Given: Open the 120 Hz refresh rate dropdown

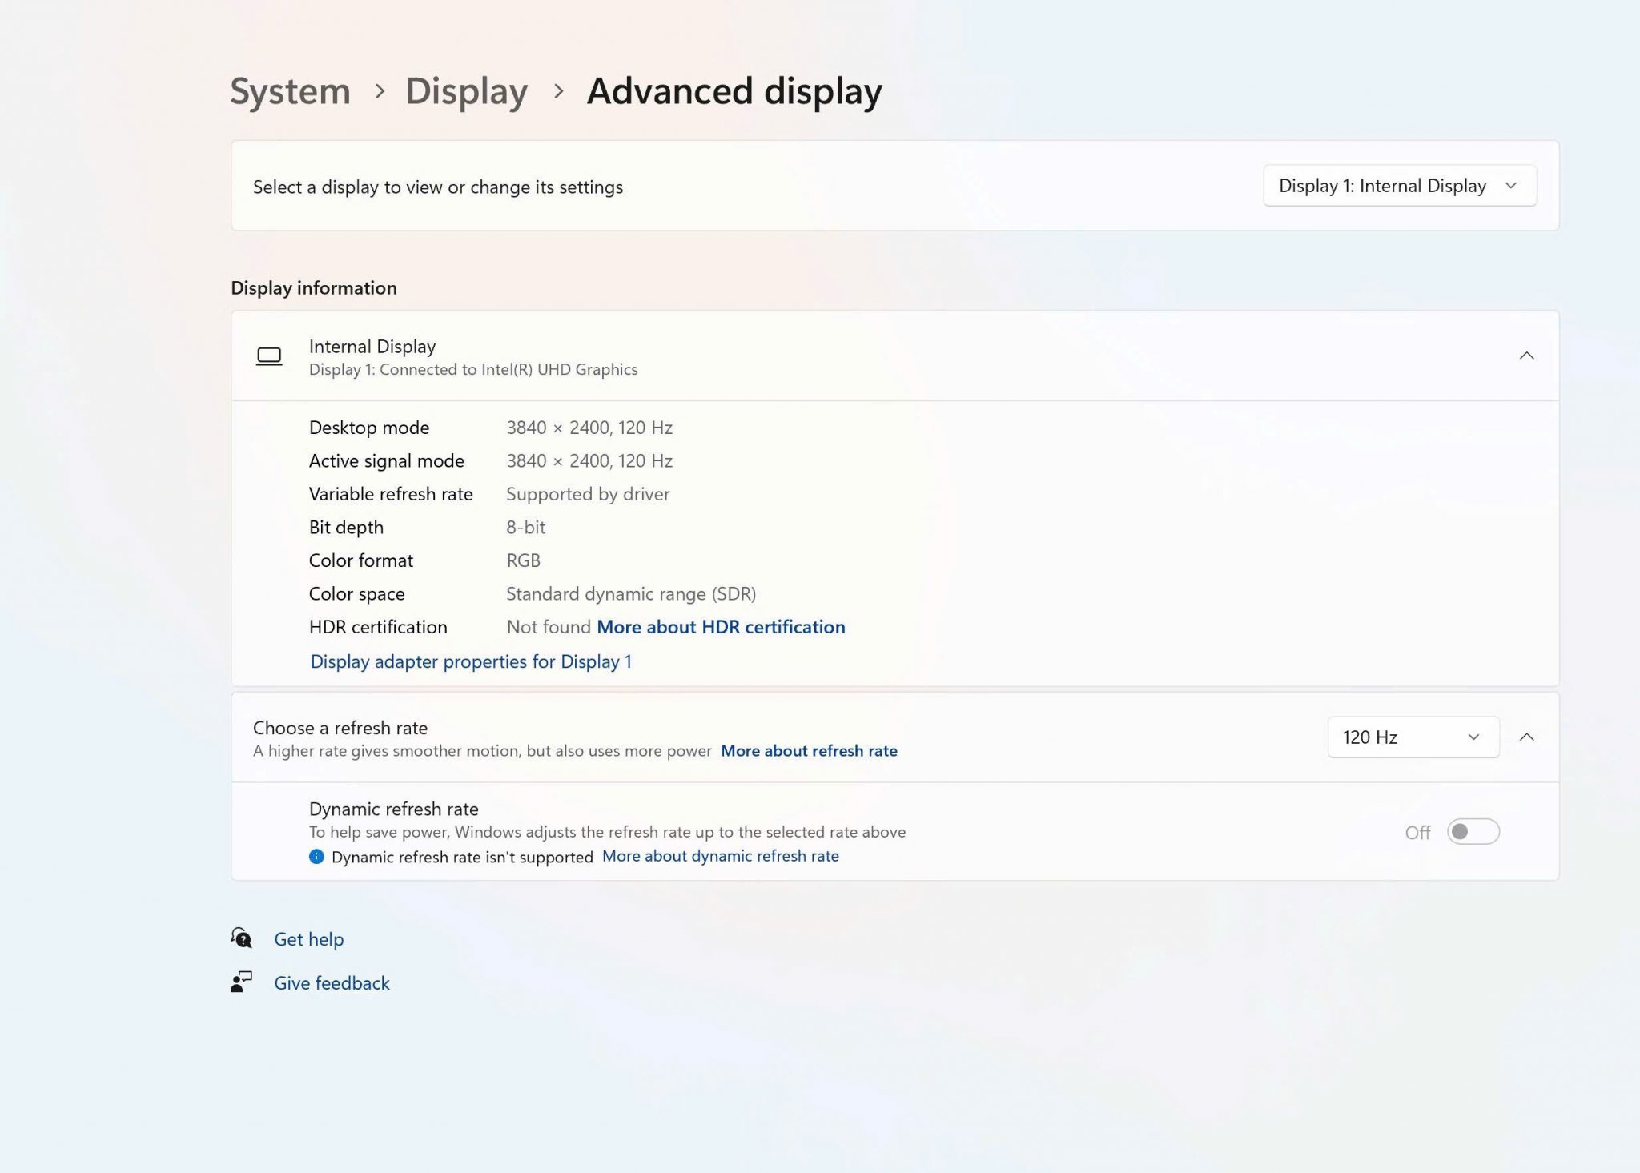Looking at the screenshot, I should coord(1413,737).
